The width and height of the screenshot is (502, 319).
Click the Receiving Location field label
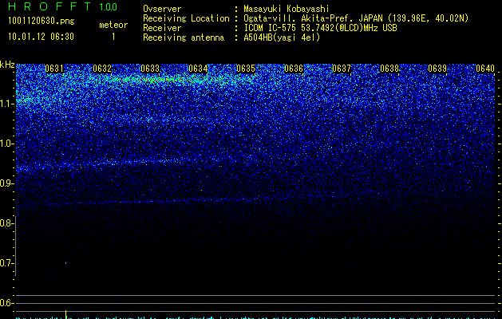[186, 18]
